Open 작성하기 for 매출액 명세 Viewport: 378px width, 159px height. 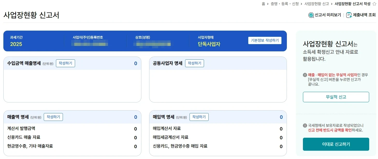click(53, 117)
